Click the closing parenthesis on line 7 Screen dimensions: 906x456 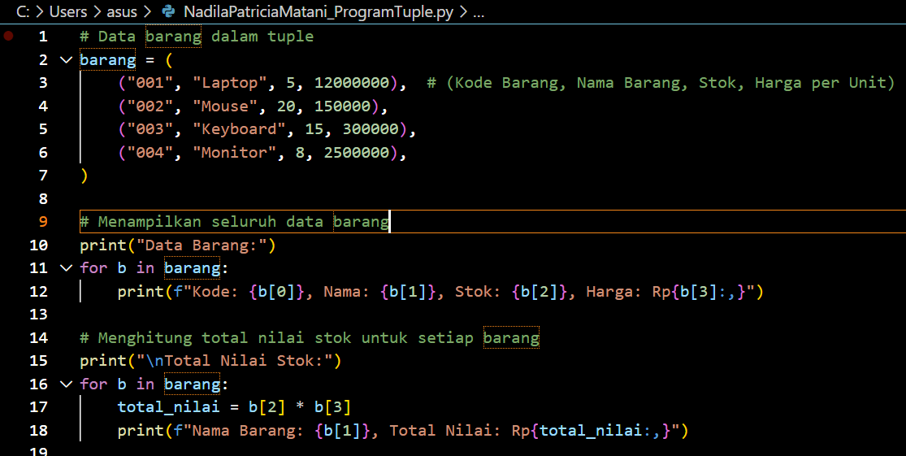(x=85, y=175)
